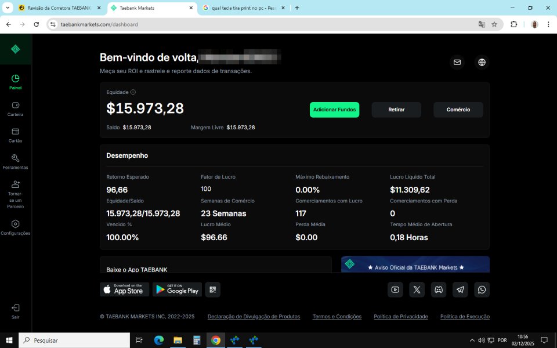Bookmark this page with the star
This screenshot has width=557, height=348.
click(494, 24)
